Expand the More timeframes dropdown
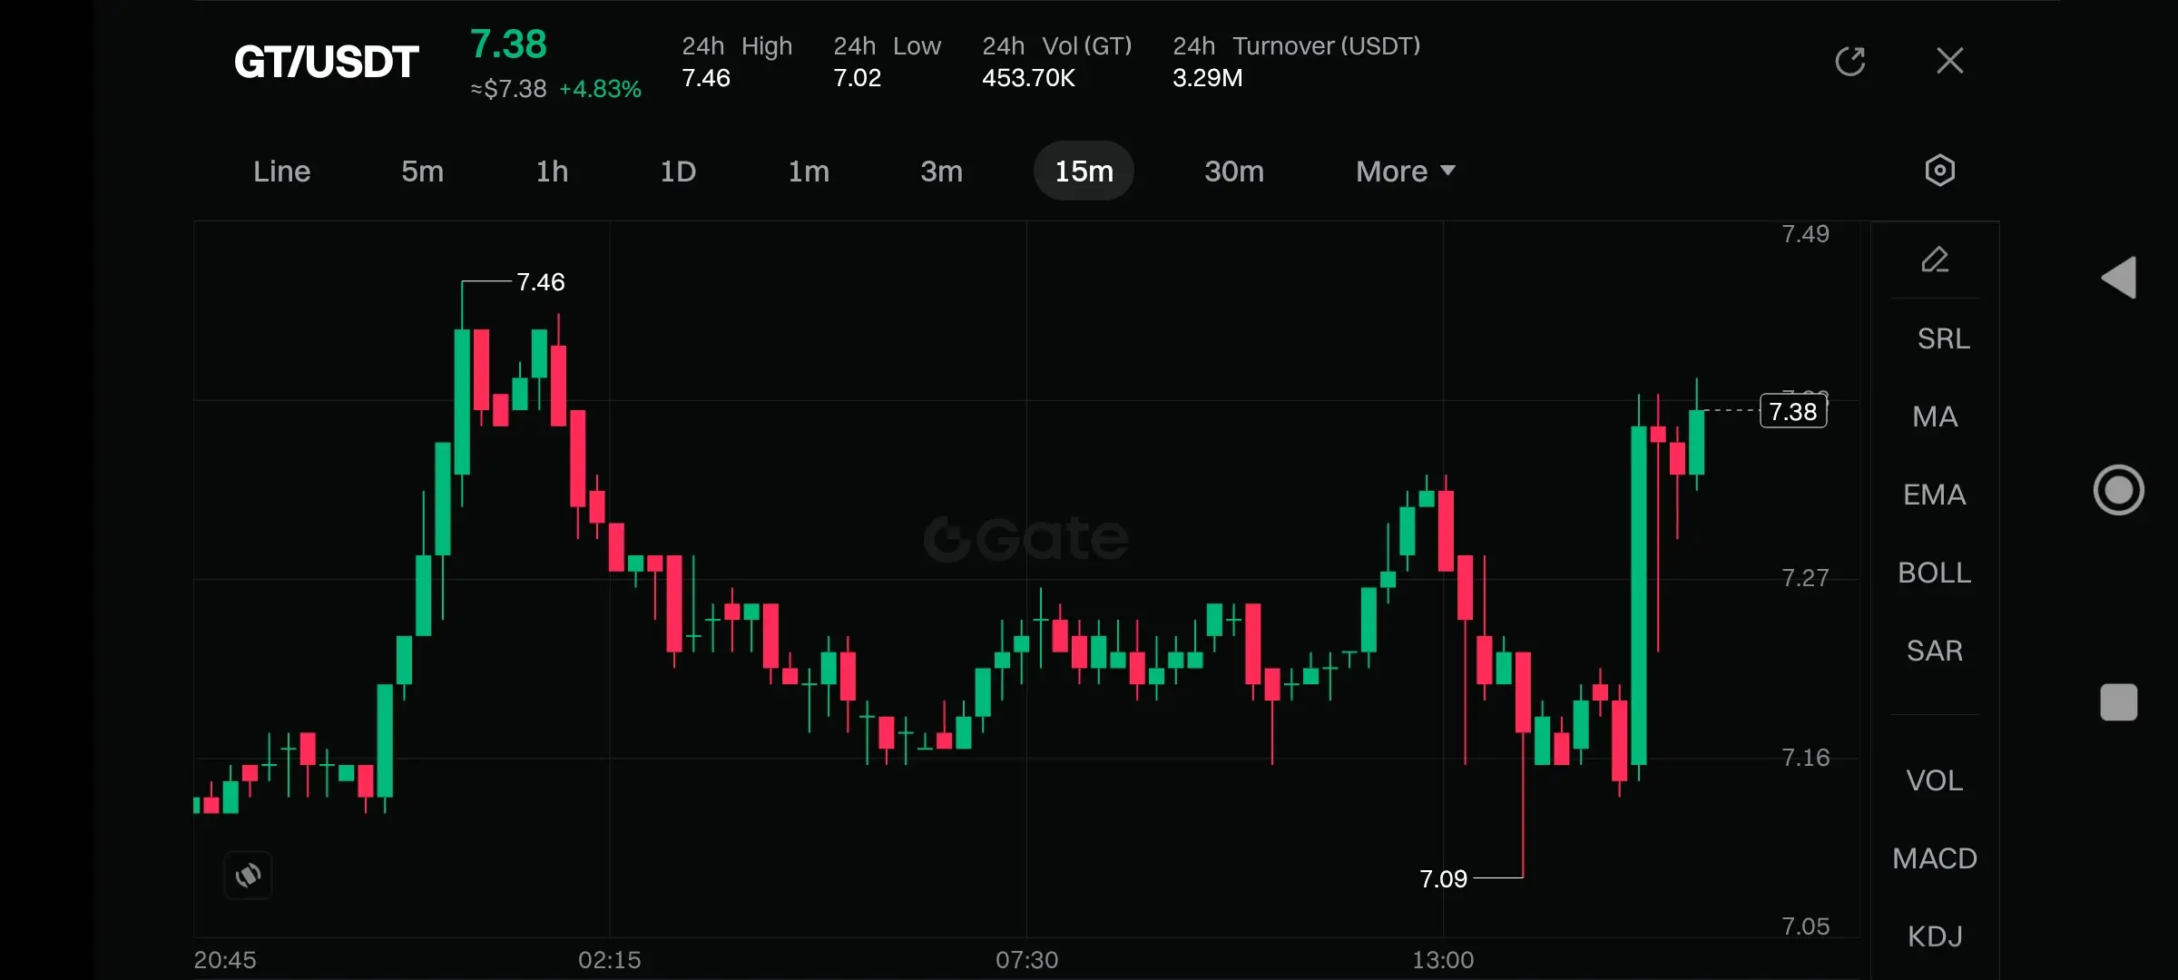This screenshot has height=980, width=2178. 1405,171
